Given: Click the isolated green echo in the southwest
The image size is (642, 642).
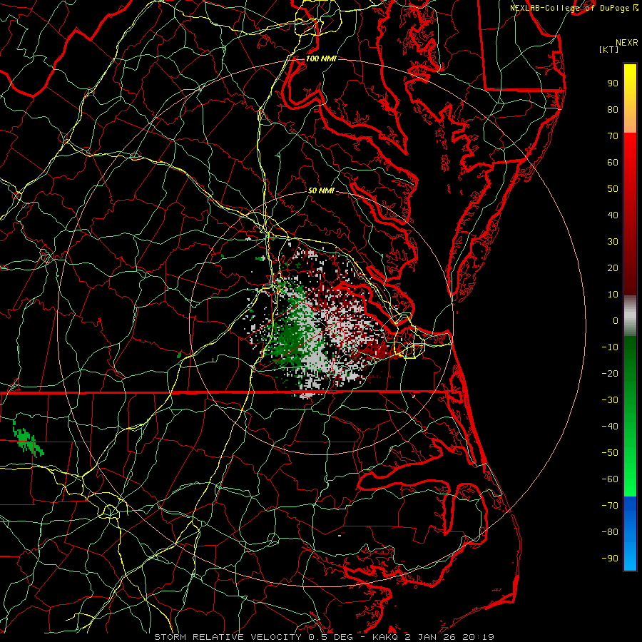Looking at the screenshot, I should (x=27, y=439).
